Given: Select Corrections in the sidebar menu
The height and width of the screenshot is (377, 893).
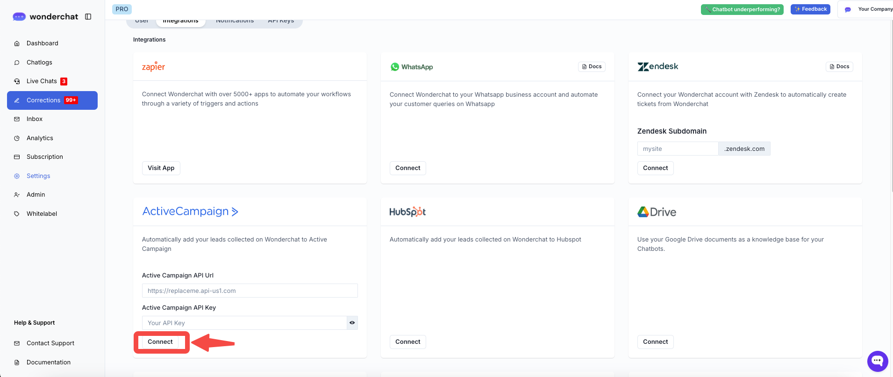Looking at the screenshot, I should tap(43, 100).
